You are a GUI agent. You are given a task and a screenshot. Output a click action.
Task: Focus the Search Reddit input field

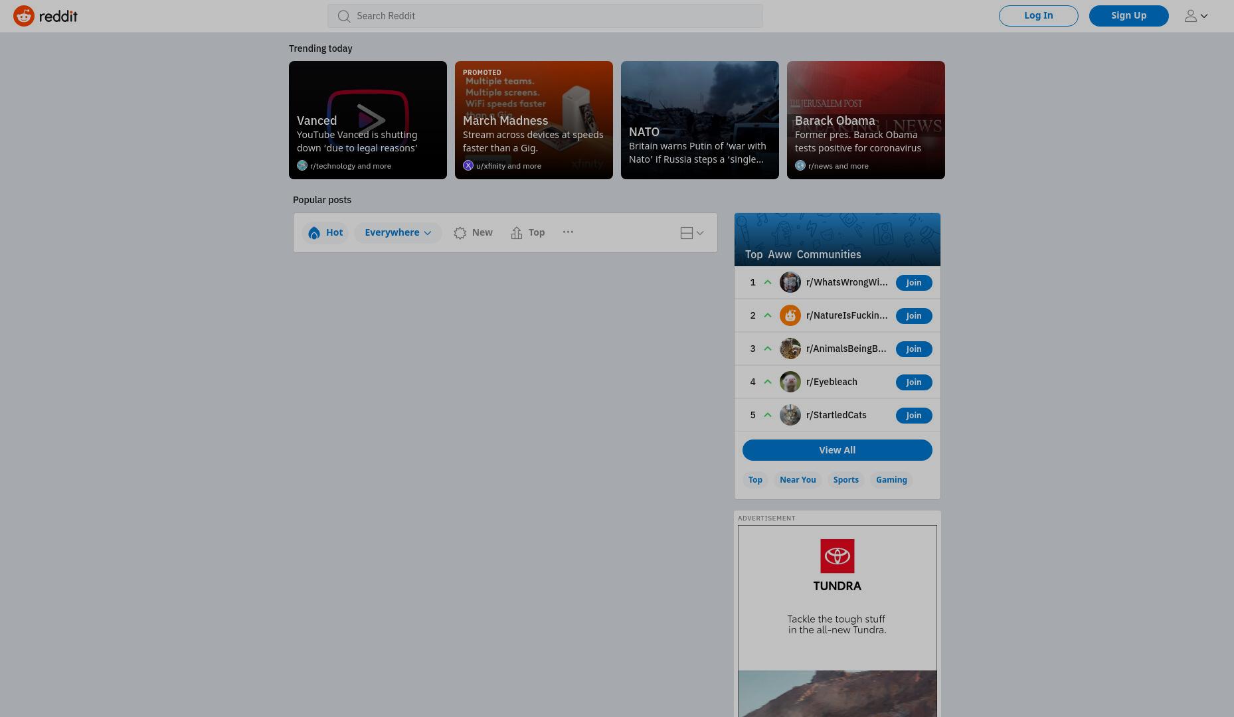[x=545, y=16]
